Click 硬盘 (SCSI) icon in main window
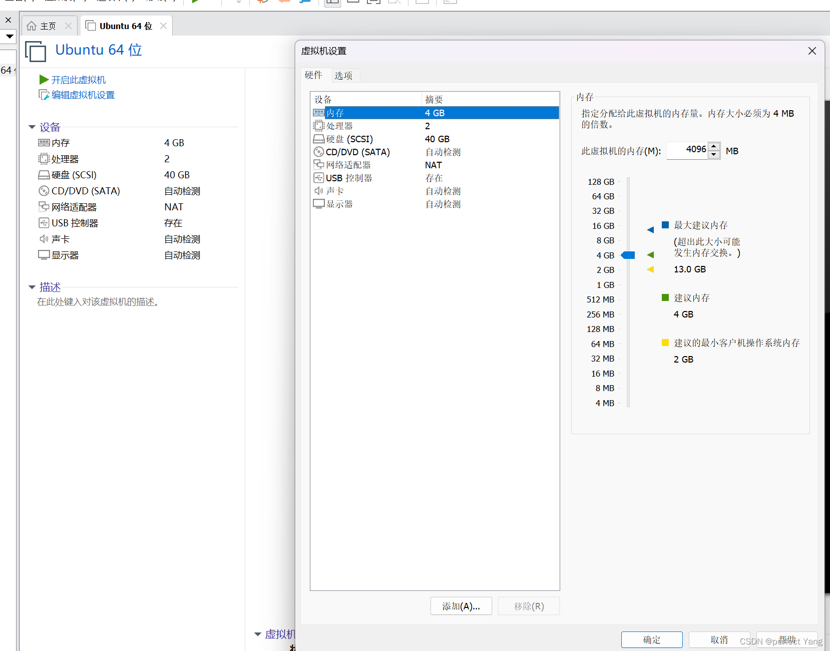Screen dimensions: 830x651 coord(44,175)
